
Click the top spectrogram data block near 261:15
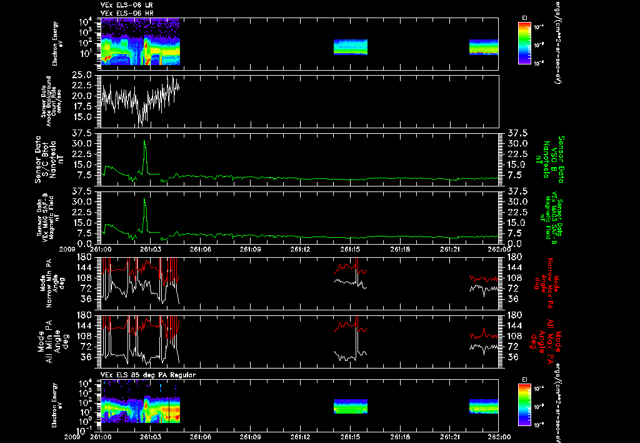(351, 47)
